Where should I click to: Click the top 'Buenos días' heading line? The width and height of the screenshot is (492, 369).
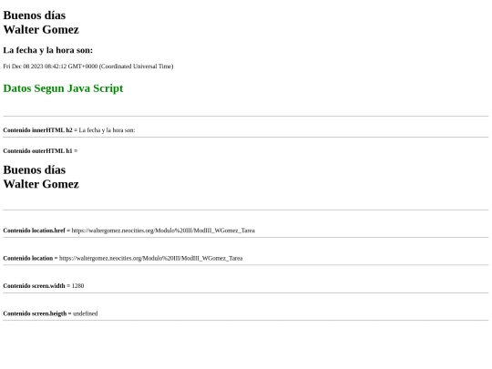pyautogui.click(x=35, y=15)
